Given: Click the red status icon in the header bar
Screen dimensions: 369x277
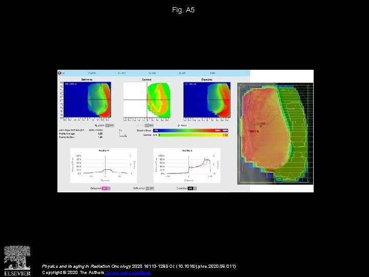Looking at the screenshot, I should click(59, 73).
